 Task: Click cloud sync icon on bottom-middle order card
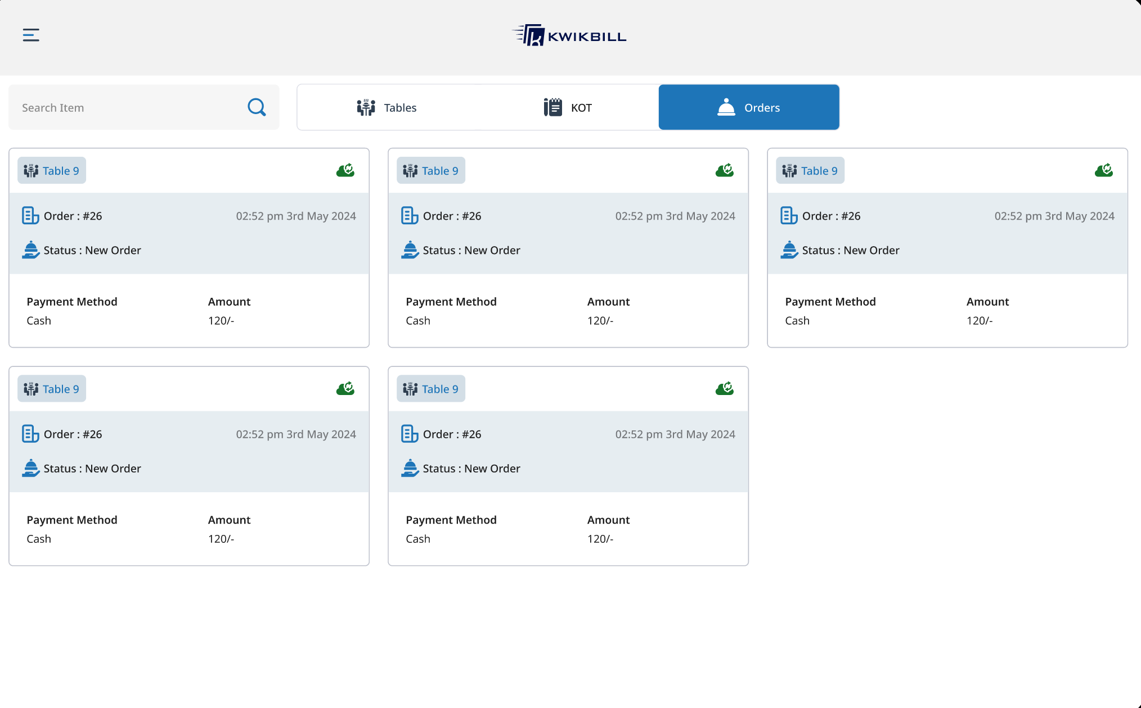725,388
